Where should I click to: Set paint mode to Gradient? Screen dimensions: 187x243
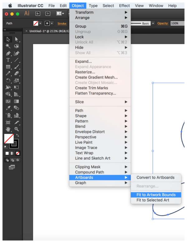pyautogui.click(x=12, y=153)
